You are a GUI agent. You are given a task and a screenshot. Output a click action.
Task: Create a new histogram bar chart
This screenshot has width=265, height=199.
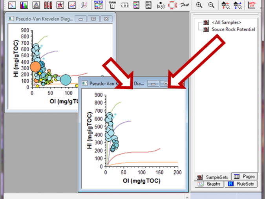24,5
